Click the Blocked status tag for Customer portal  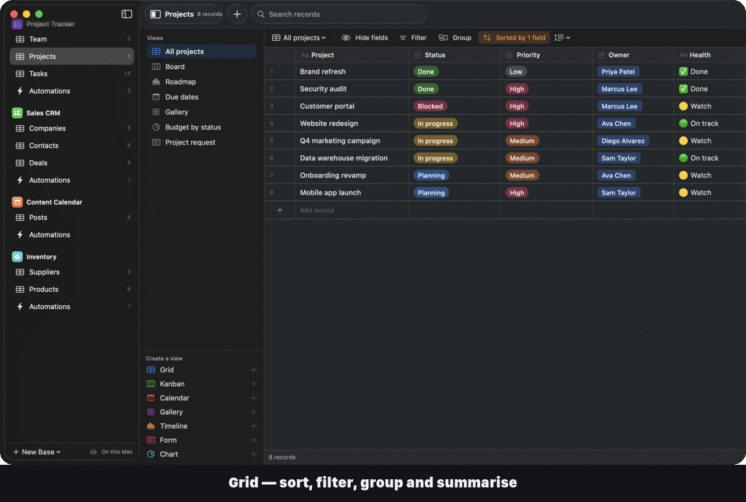point(430,106)
